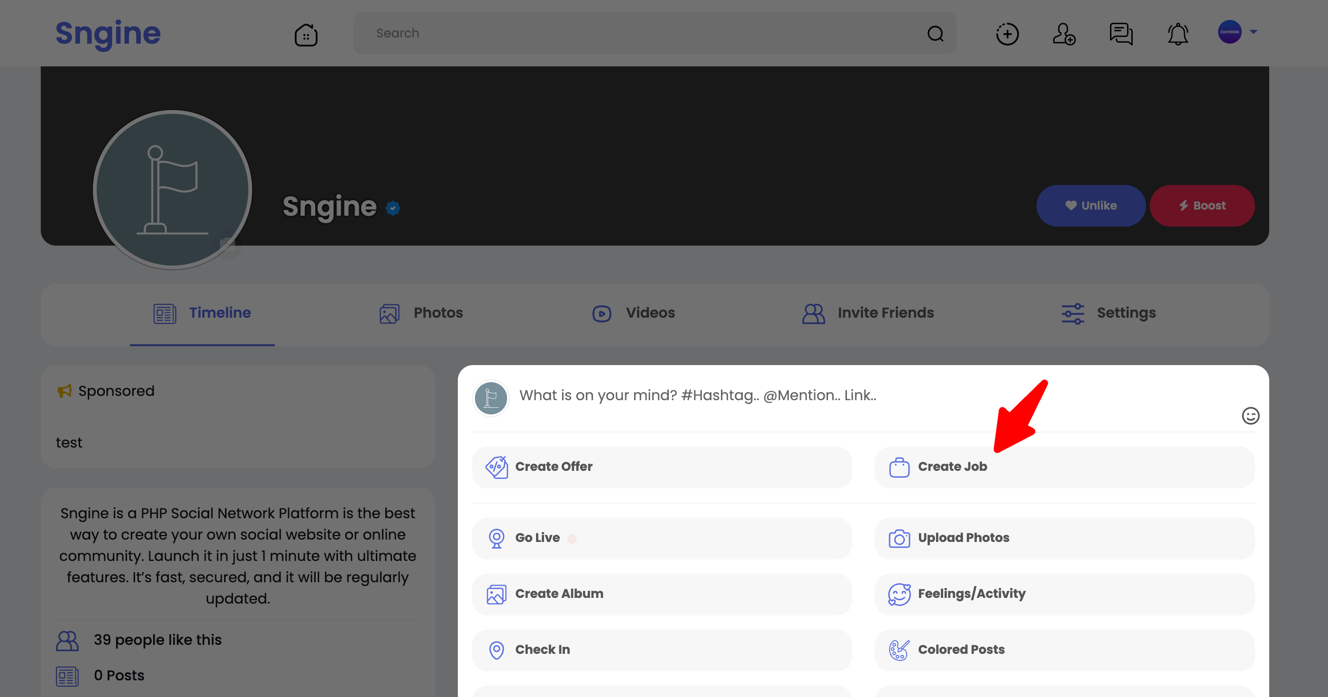Open the page Settings tab
This screenshot has height=697, width=1328.
point(1109,313)
